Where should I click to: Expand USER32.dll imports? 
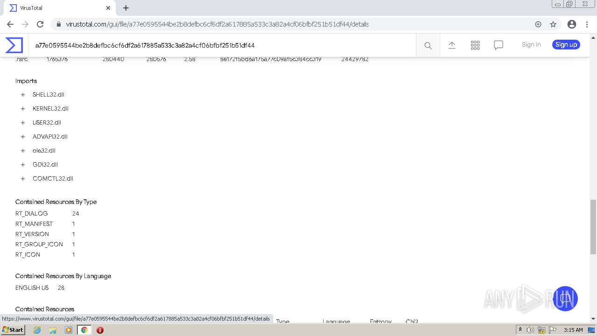22,123
